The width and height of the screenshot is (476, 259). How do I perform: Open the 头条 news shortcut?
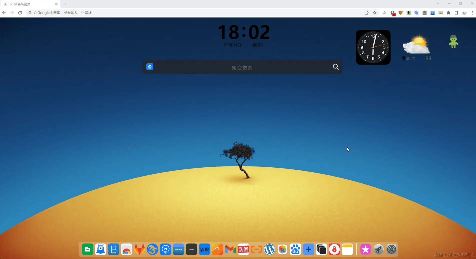243,249
